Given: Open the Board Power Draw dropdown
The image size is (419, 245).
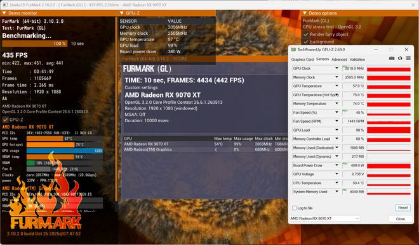Looking at the screenshot, I should pyautogui.click(x=336, y=165).
